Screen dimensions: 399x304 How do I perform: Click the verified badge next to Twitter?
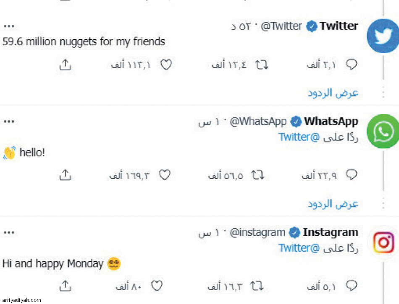pos(312,26)
